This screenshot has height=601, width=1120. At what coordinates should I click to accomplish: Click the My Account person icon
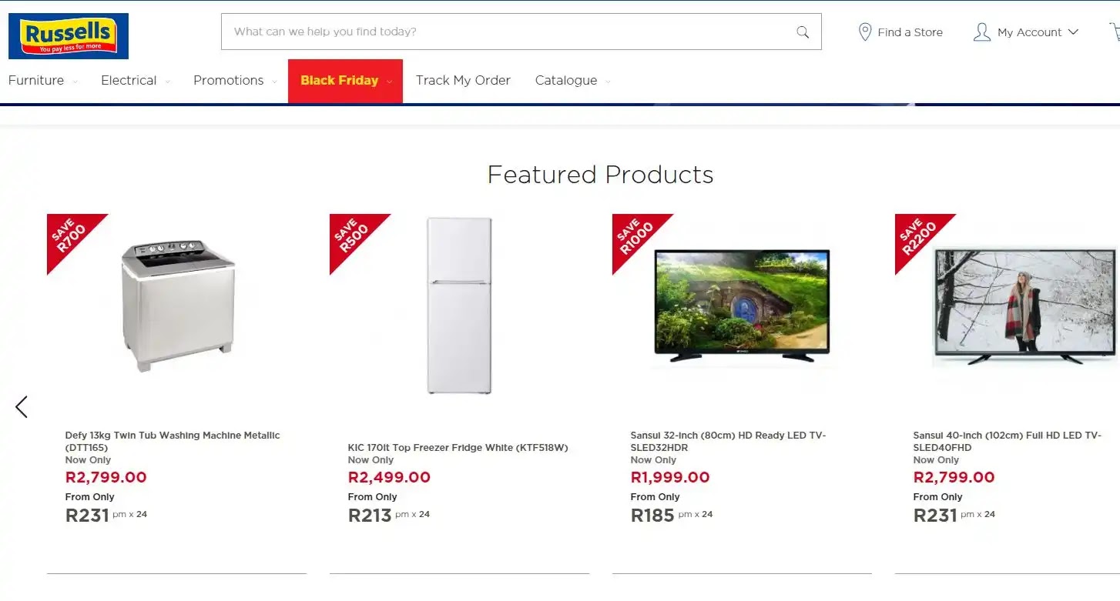pyautogui.click(x=982, y=32)
